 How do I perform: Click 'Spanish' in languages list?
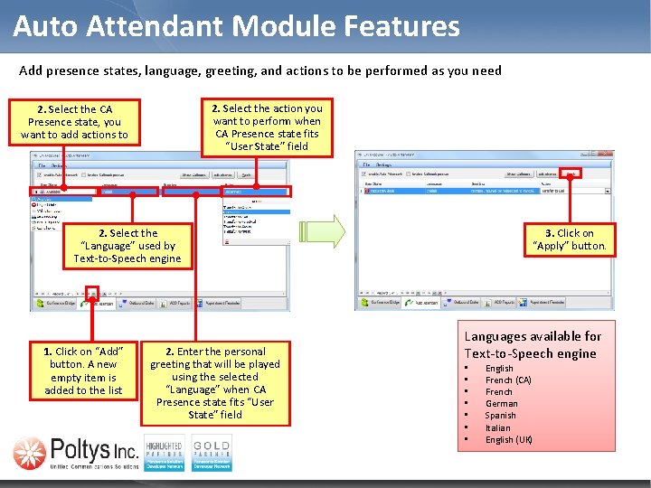coord(500,416)
